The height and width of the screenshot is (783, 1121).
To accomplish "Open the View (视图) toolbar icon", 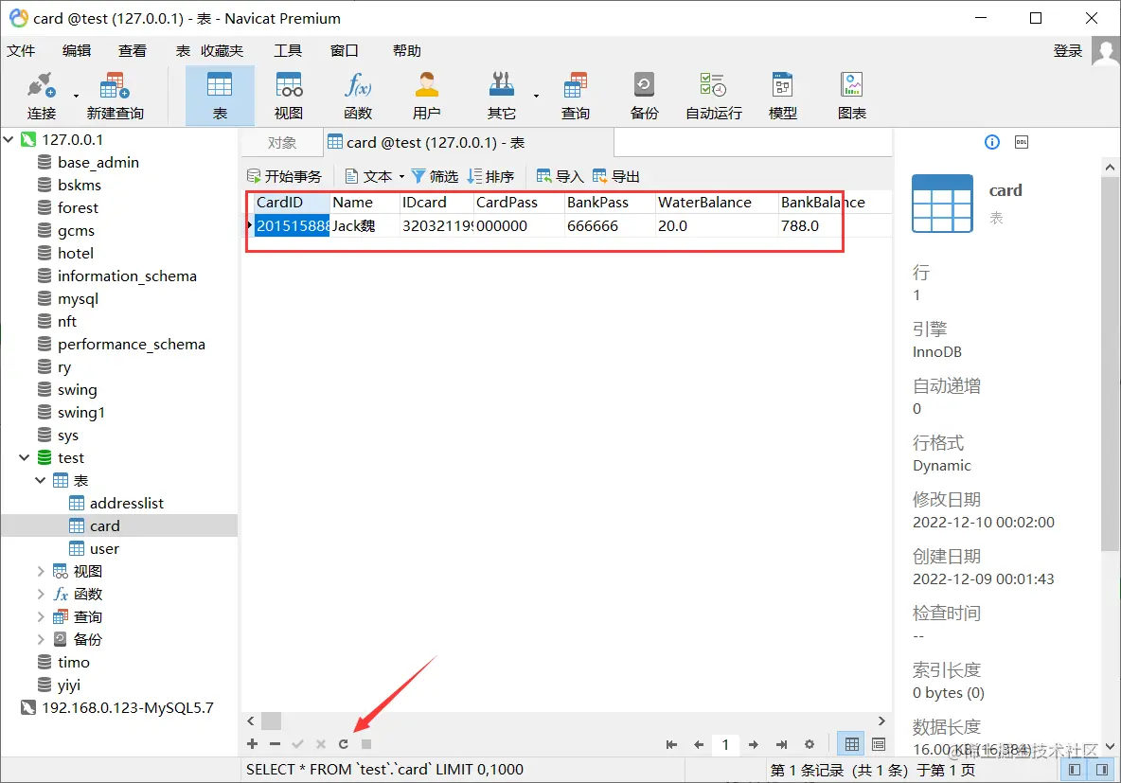I will click(289, 96).
